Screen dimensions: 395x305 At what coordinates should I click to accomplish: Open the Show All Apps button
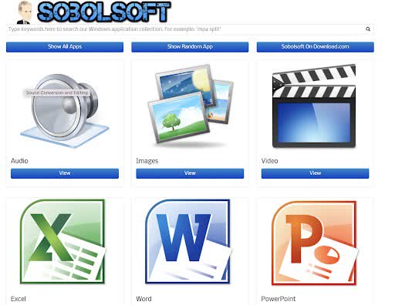(65, 47)
